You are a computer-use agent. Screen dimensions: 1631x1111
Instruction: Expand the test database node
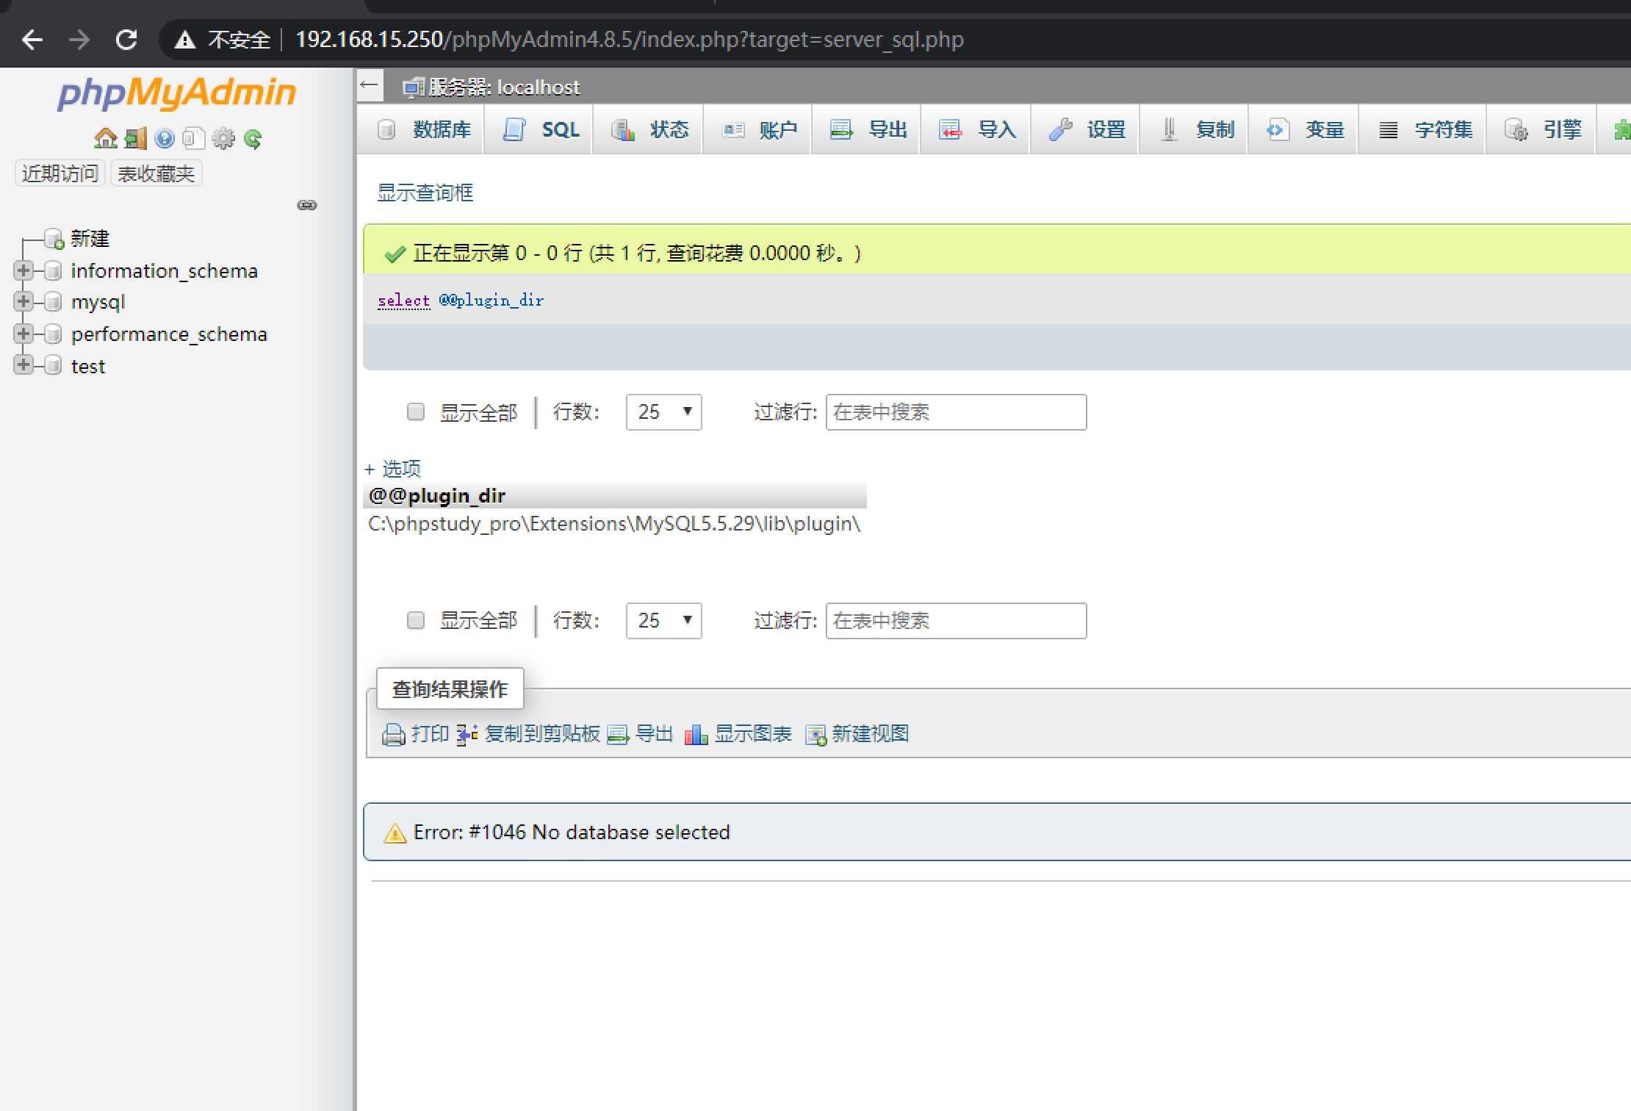[24, 364]
